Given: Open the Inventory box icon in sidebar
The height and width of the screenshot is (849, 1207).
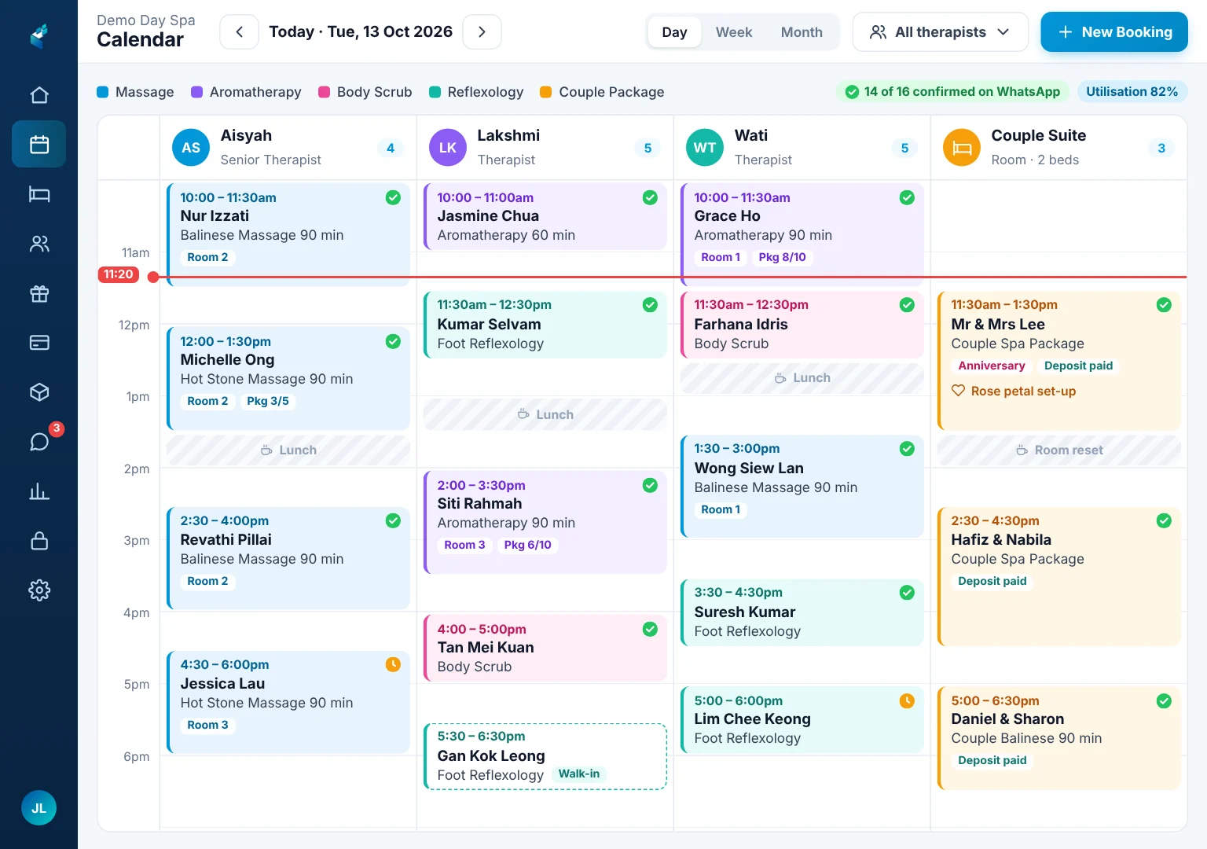Looking at the screenshot, I should (39, 392).
